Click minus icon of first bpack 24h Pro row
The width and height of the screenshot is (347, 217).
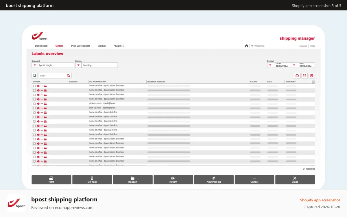42,113
